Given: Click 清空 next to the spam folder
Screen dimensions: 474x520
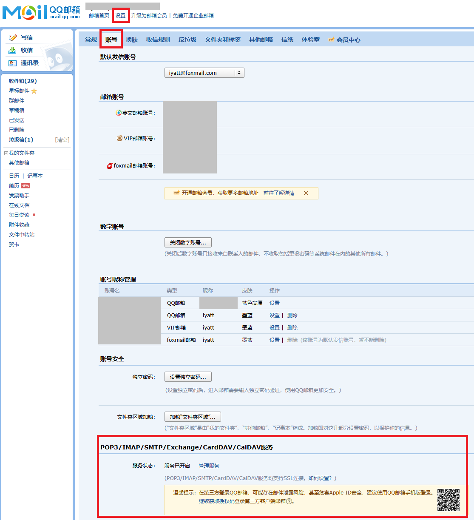Looking at the screenshot, I should [x=62, y=140].
